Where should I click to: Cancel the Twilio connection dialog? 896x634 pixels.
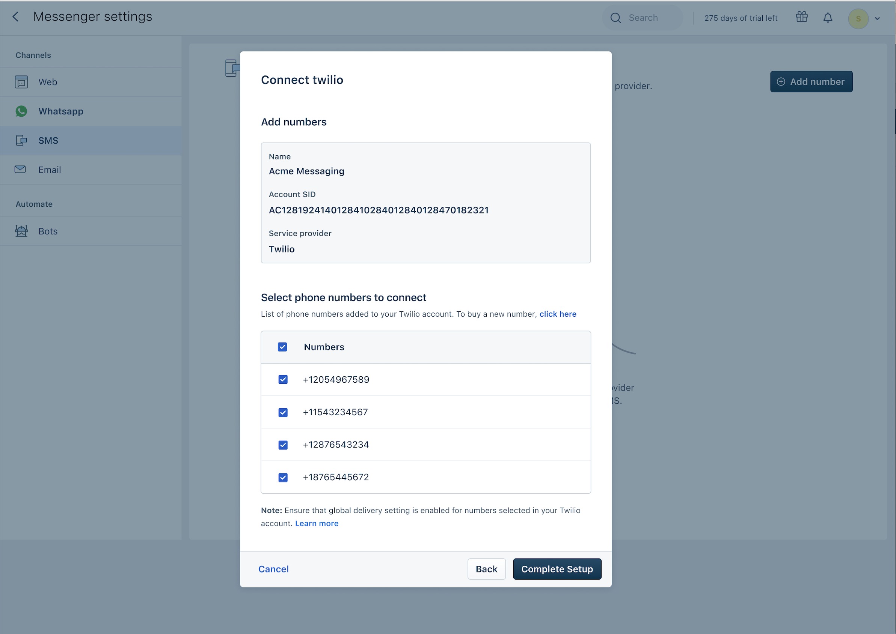click(x=273, y=569)
